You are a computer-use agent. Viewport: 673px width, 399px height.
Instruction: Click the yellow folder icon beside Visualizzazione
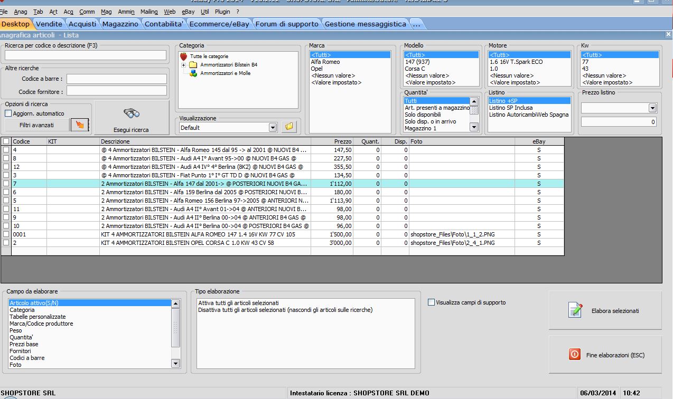pos(288,127)
